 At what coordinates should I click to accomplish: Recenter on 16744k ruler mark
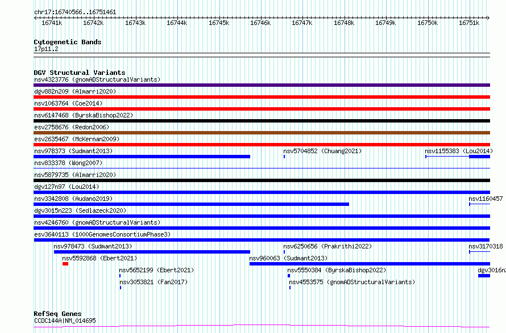coord(177,23)
